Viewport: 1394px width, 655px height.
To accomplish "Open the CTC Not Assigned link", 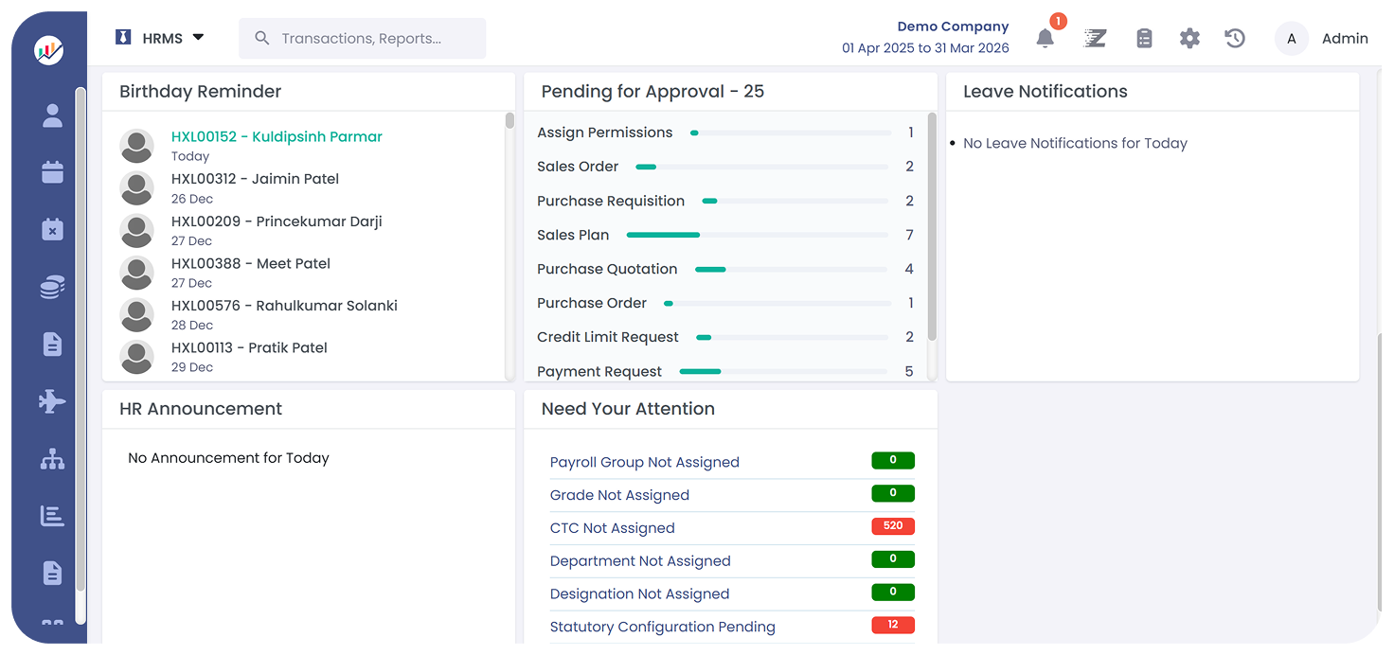I will [612, 528].
